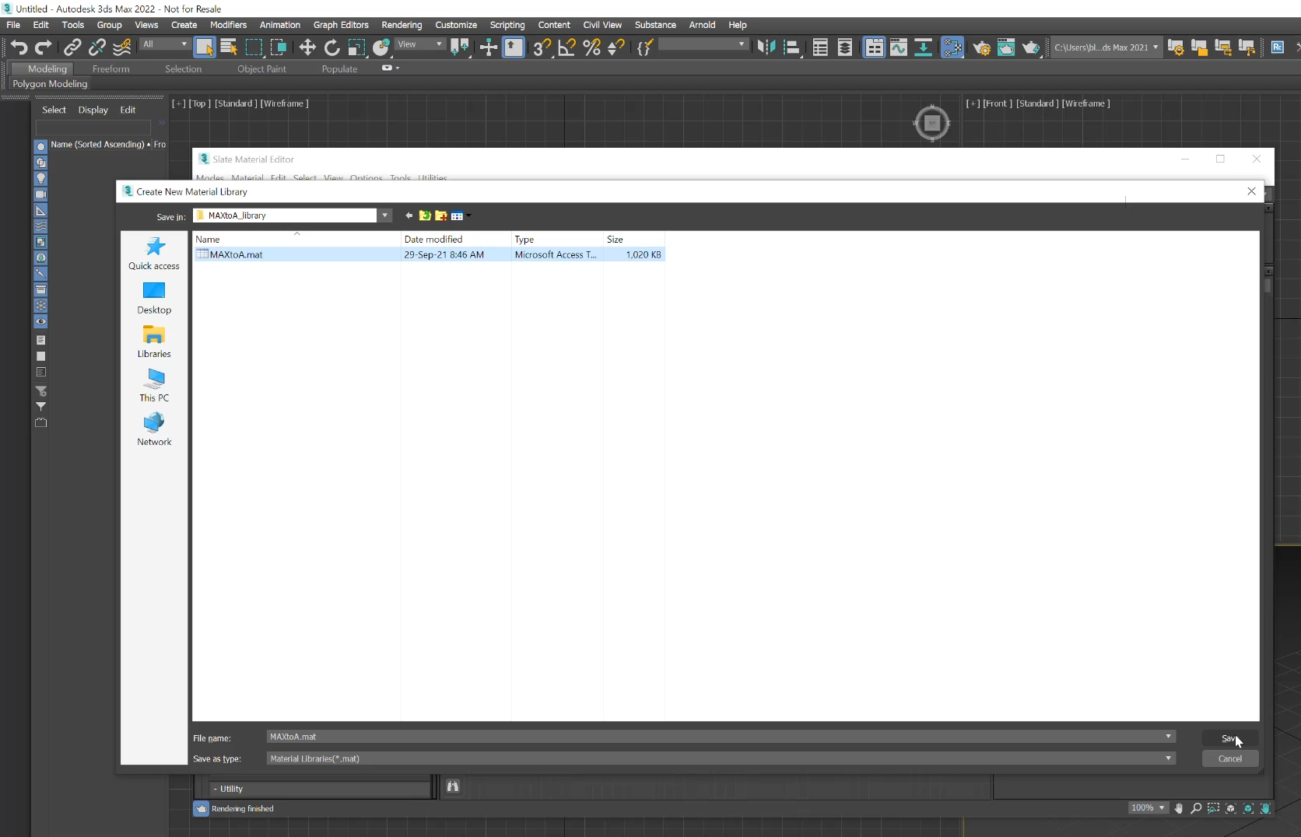Screen dimensions: 1301x837
Task: Toggle display of lights in Scene Explorer
Action: [x=41, y=179]
